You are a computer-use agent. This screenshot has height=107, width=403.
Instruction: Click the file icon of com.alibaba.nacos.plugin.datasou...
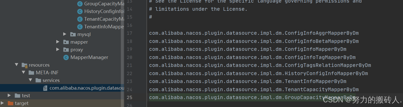pos(45,88)
